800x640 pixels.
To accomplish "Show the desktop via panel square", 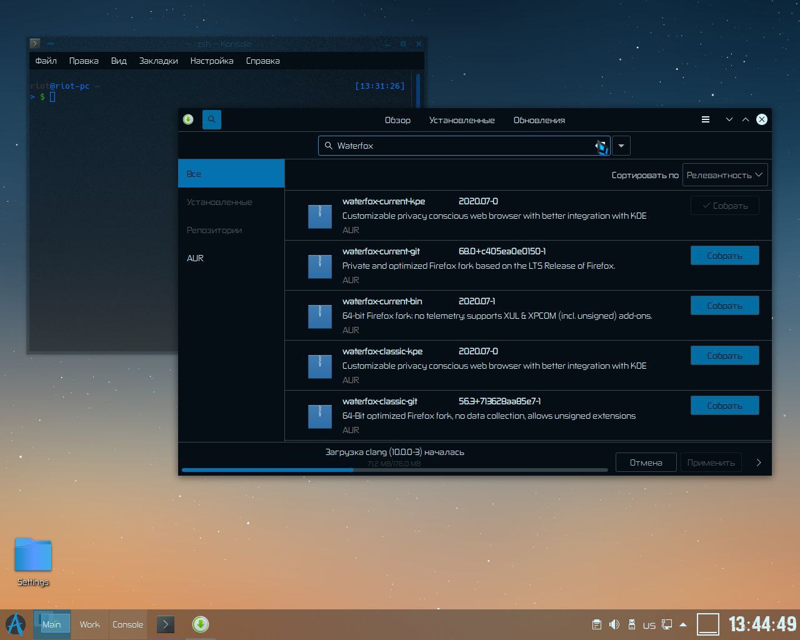I will 708,624.
